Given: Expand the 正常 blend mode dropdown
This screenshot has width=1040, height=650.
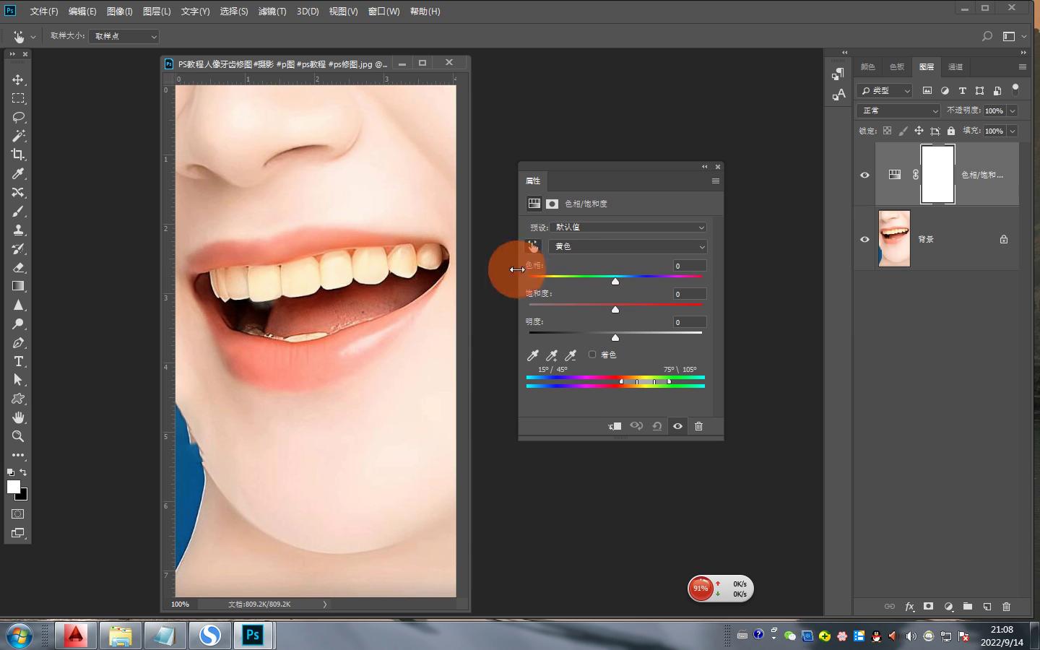Looking at the screenshot, I should [x=898, y=110].
